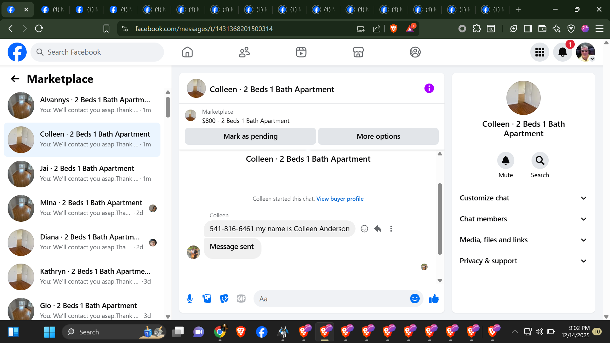
Task: Send a thumbs-up like
Action: (434, 299)
